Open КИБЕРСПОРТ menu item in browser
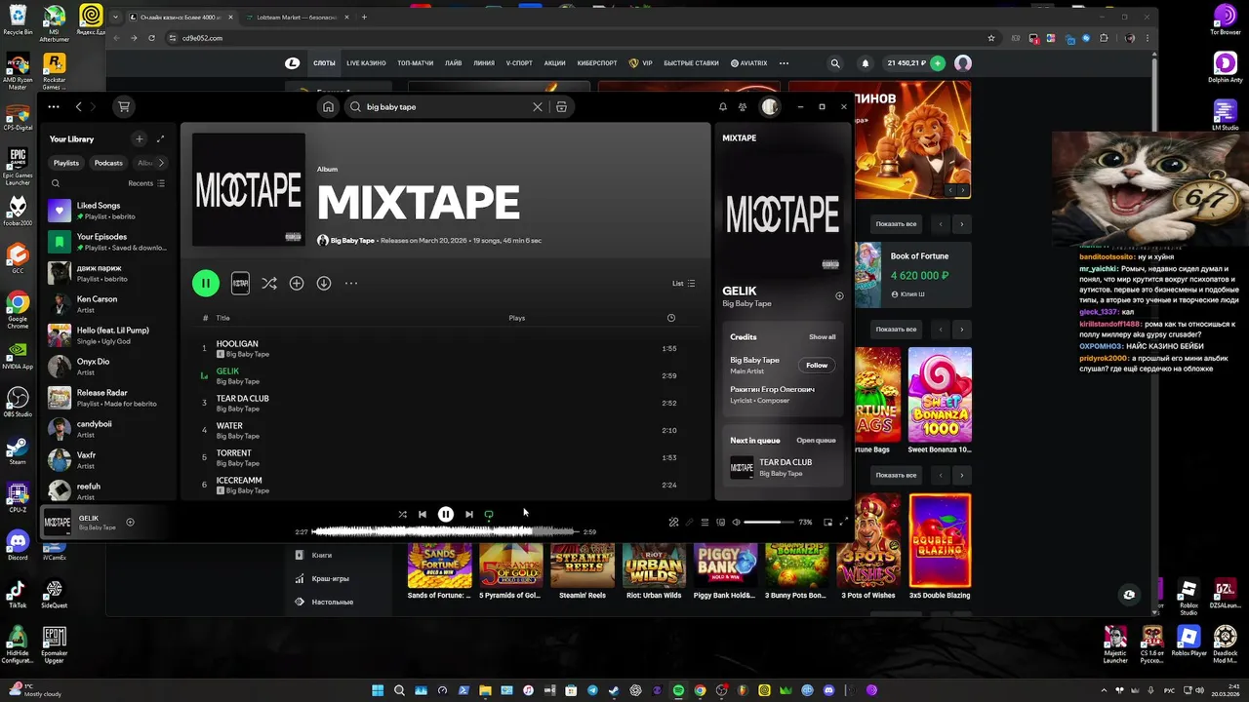 [597, 63]
